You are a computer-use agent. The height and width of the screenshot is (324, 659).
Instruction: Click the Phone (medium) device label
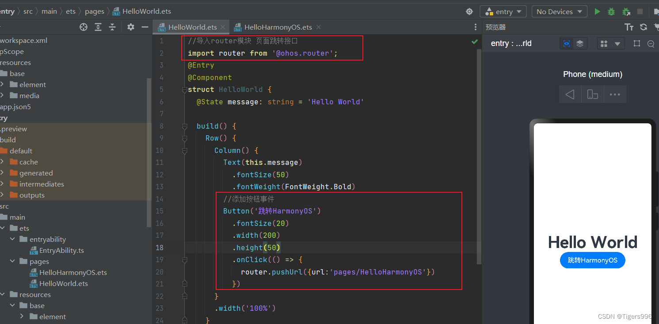click(593, 74)
